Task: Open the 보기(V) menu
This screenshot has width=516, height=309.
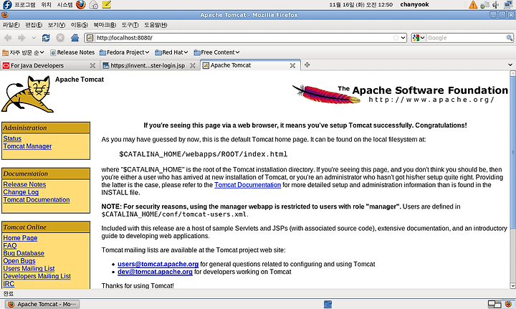Action: point(57,25)
